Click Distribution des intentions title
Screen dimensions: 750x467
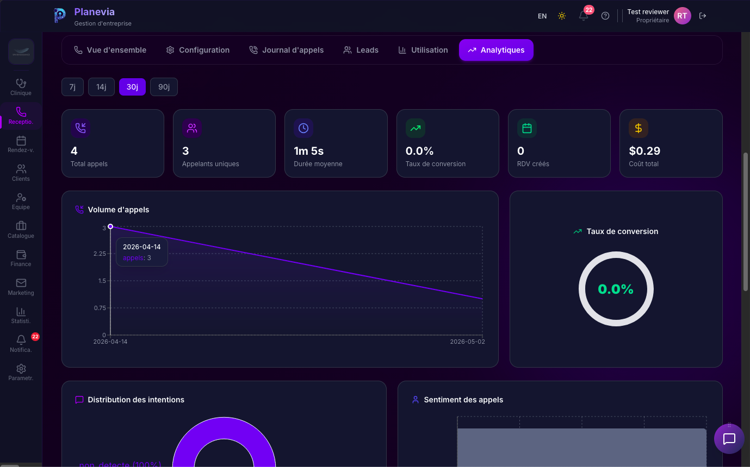pos(136,400)
